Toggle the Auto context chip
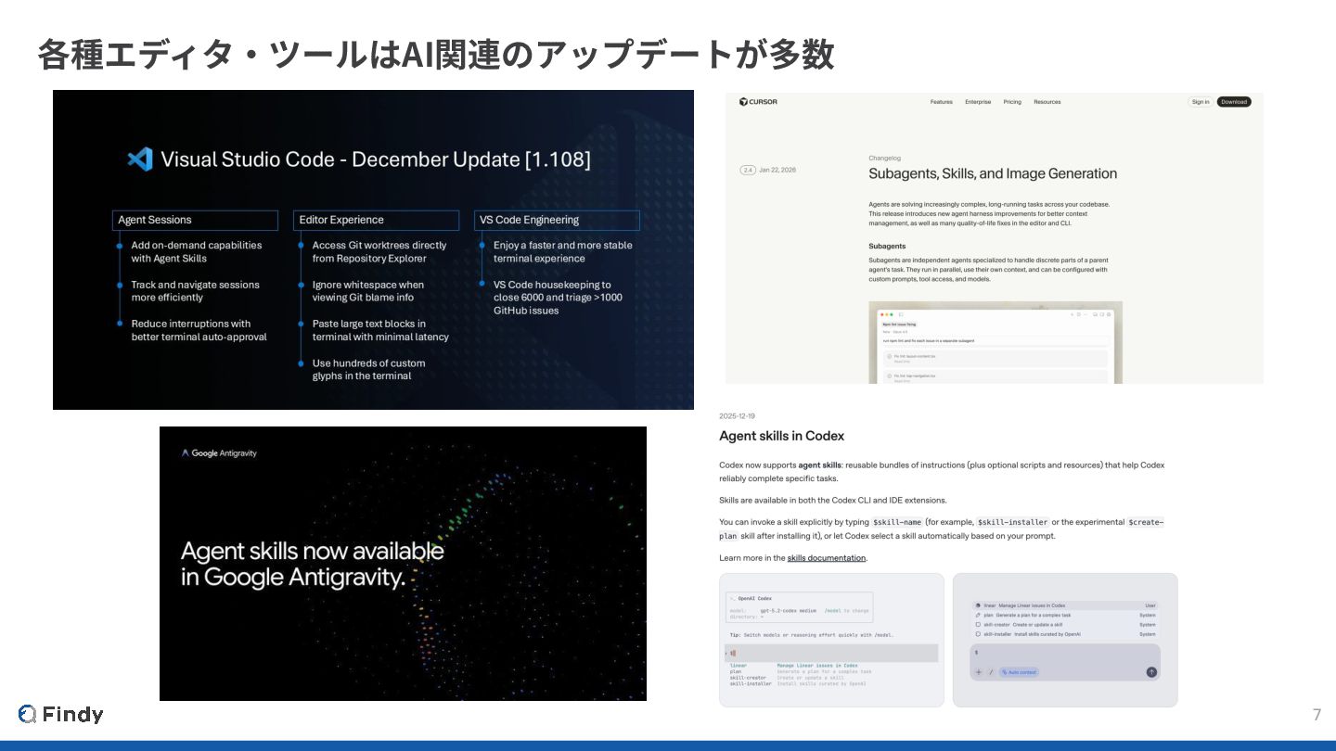1336x751 pixels. [x=1019, y=672]
